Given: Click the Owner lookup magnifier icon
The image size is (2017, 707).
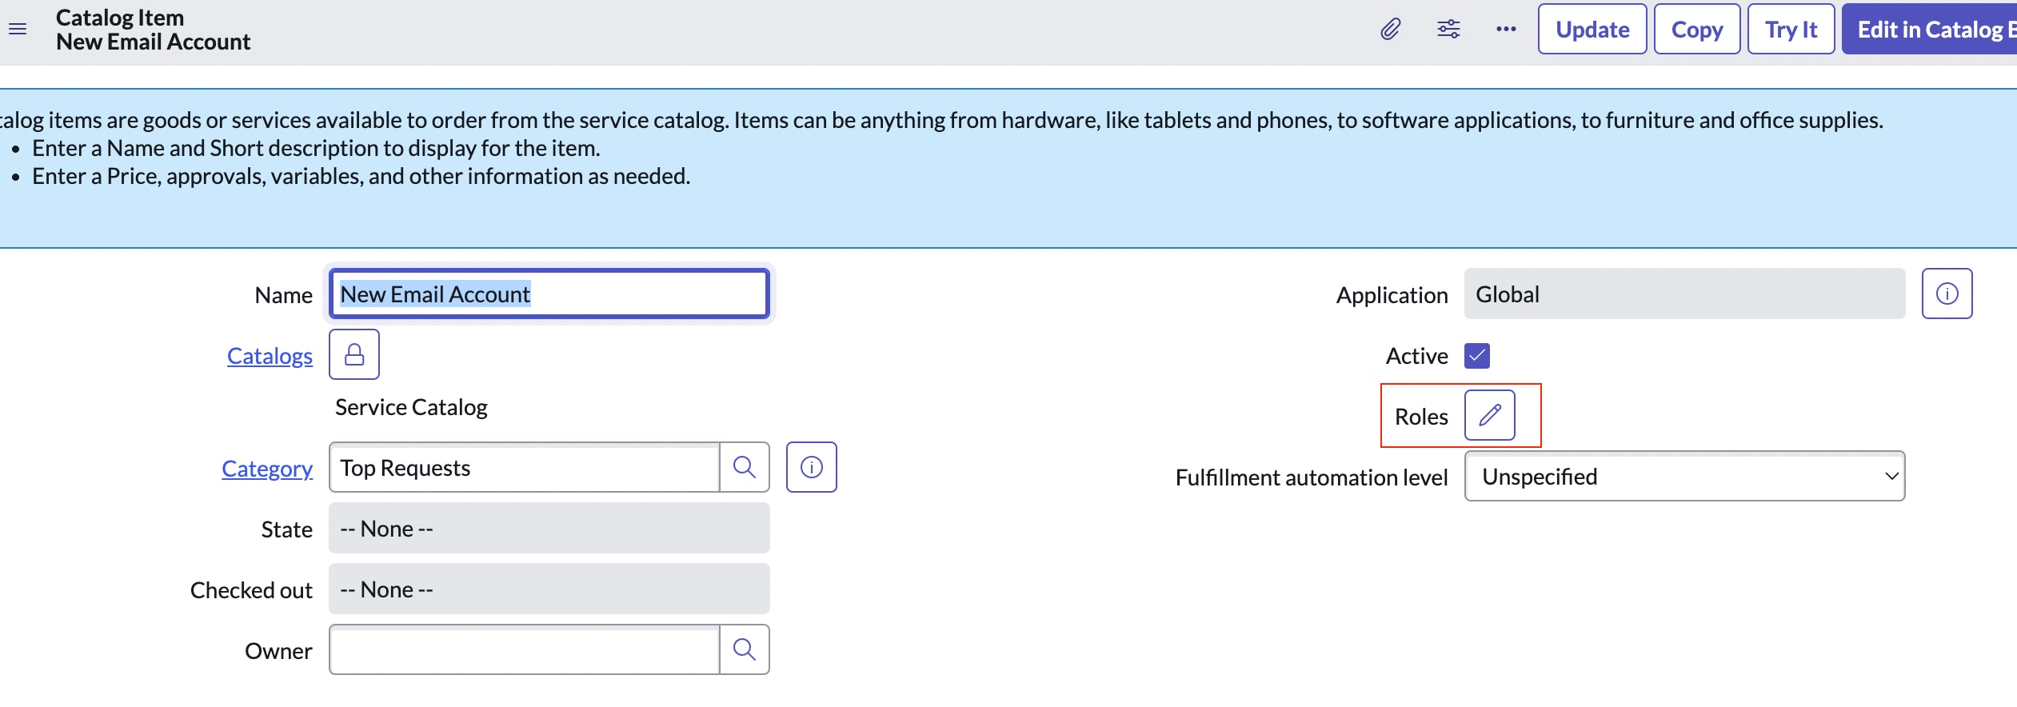Looking at the screenshot, I should click(745, 649).
